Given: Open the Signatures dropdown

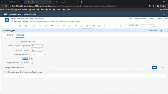Looking at the screenshot, I should coord(37,42).
